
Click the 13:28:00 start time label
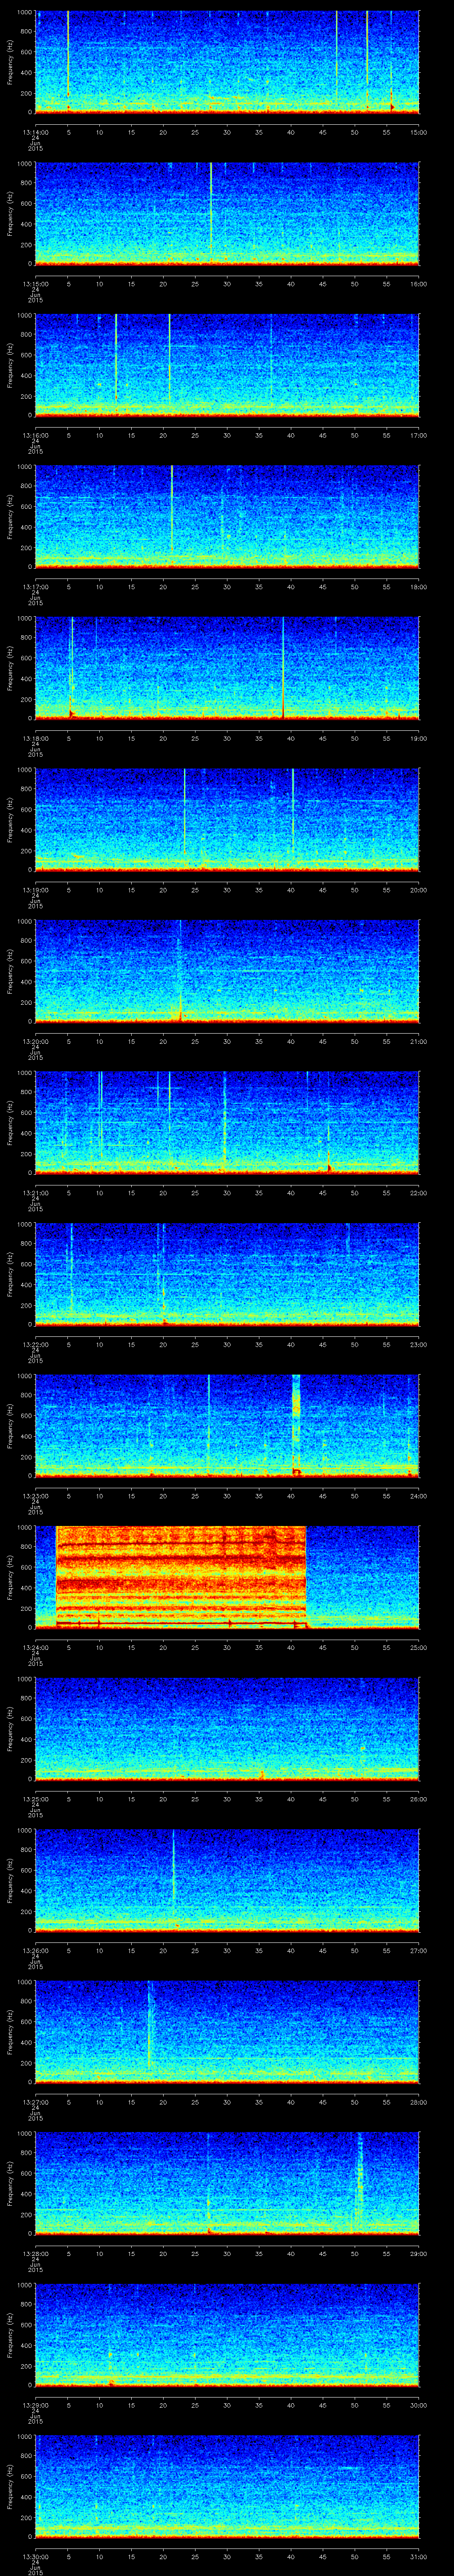coord(35,2253)
